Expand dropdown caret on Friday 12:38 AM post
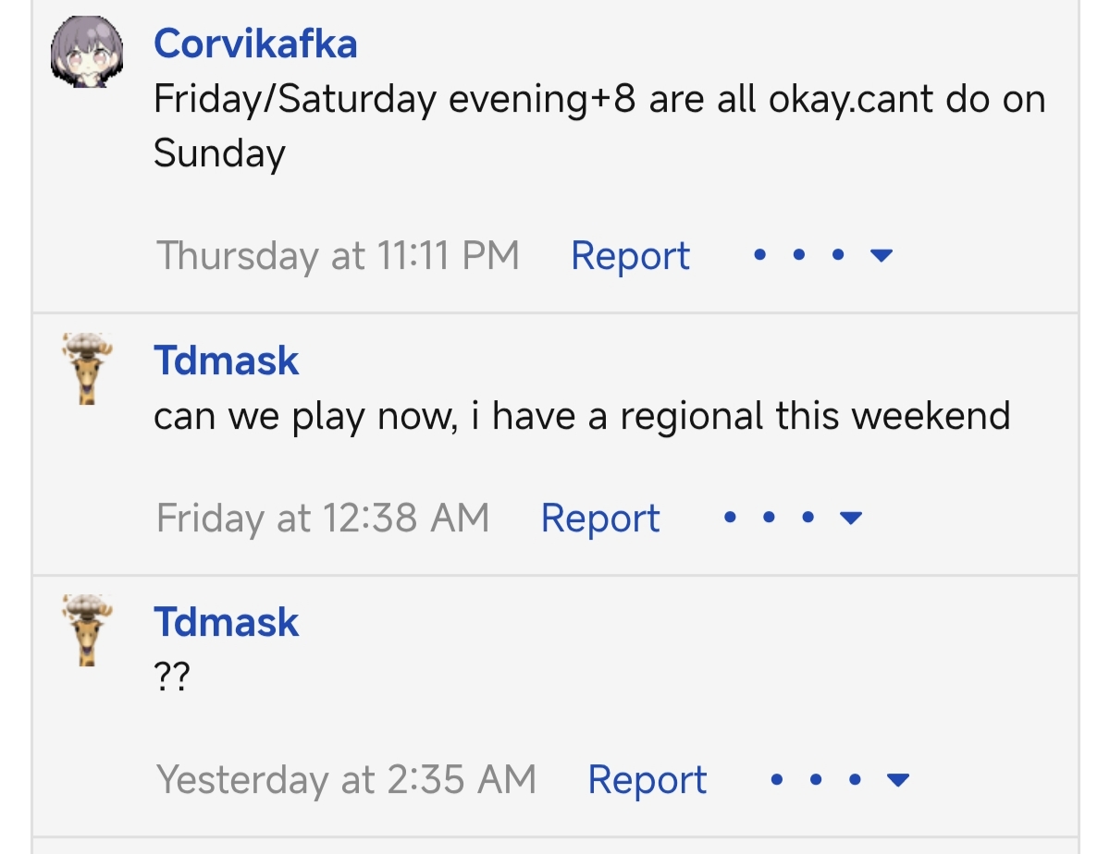Screen dimensions: 1110x854 851,518
